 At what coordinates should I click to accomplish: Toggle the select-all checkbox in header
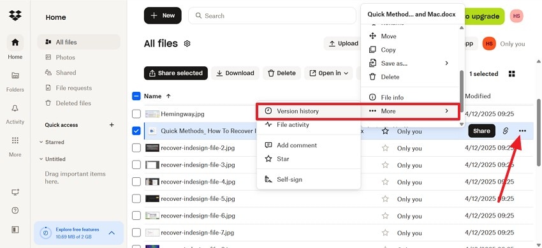[x=136, y=96]
